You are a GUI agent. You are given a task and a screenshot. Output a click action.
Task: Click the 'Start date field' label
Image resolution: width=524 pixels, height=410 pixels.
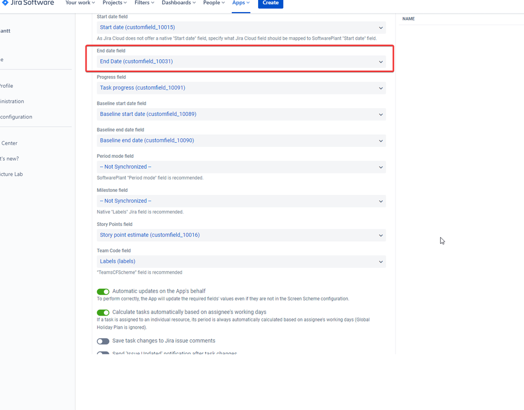tap(112, 17)
